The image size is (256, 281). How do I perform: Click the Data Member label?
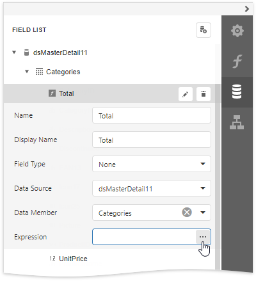(x=35, y=213)
